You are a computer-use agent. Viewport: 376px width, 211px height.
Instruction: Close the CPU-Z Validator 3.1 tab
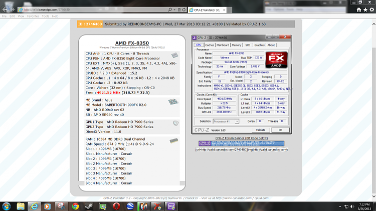224,10
